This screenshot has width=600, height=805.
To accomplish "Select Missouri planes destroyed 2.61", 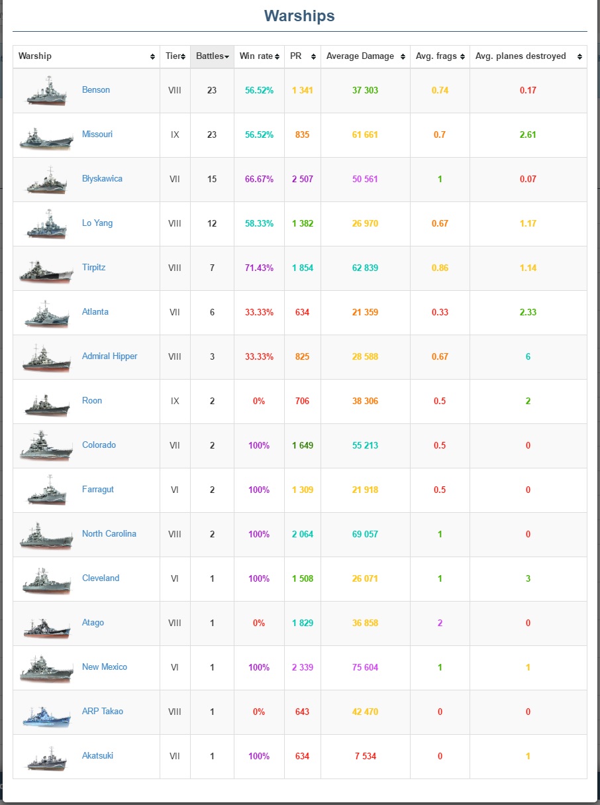I will (528, 134).
